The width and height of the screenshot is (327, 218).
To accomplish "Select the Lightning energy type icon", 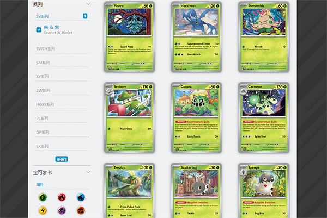I will pos(43,210).
